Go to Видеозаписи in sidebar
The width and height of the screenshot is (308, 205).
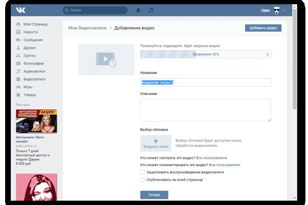34,79
